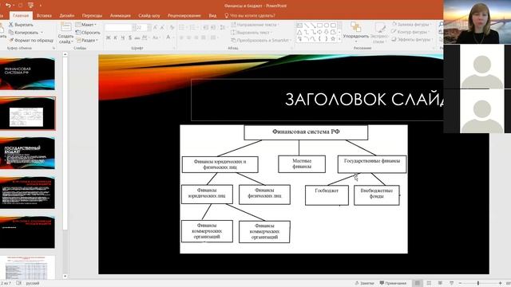Open Layout (Макет) dropdown

[x=86, y=25]
